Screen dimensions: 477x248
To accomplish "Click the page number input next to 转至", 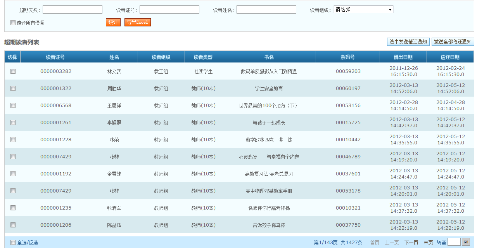I will pyautogui.click(x=454, y=242).
